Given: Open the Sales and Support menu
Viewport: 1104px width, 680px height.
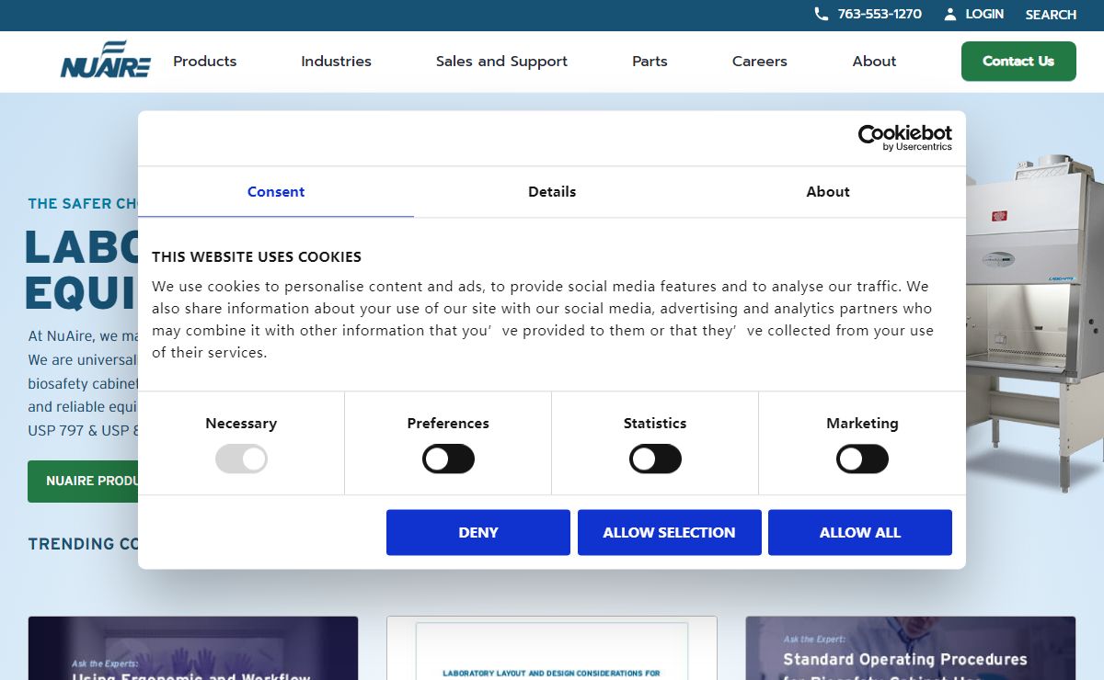Looking at the screenshot, I should point(501,61).
